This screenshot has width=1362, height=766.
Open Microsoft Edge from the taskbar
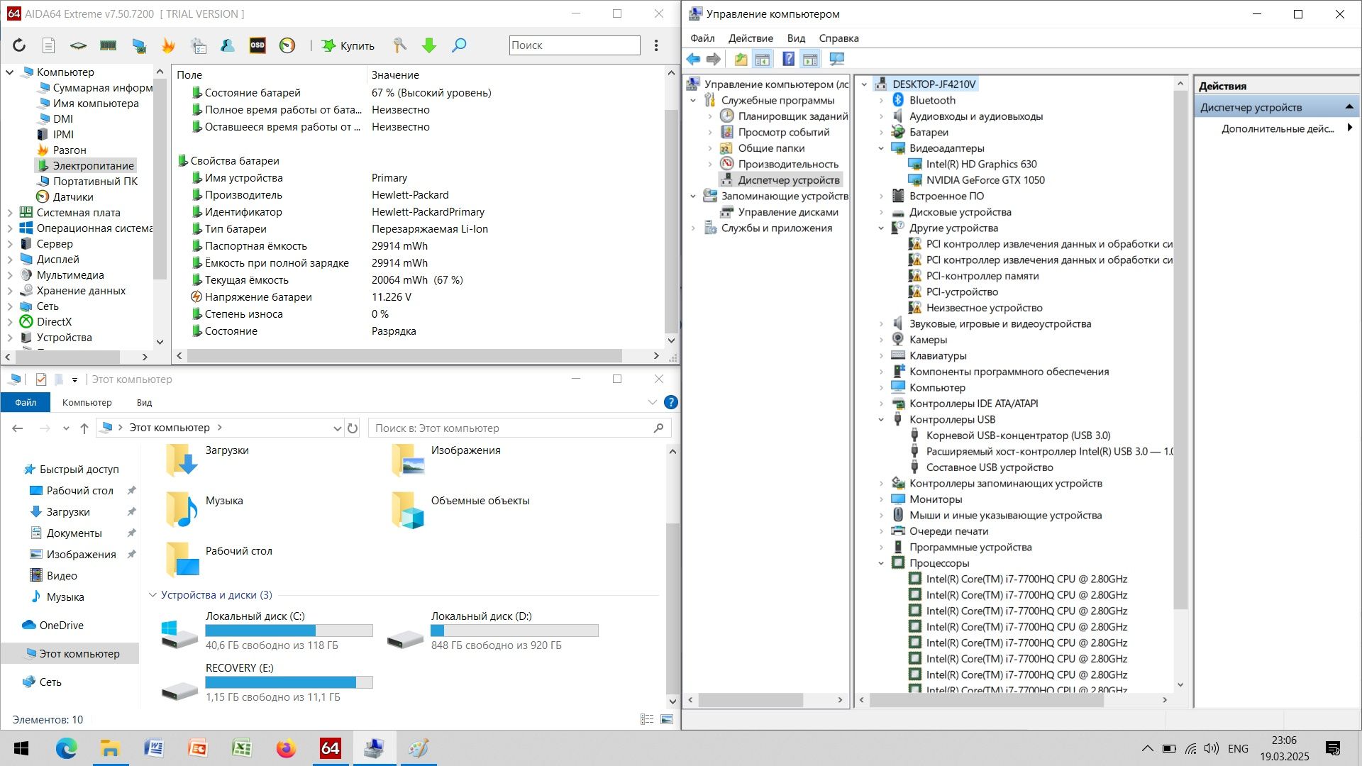(66, 748)
